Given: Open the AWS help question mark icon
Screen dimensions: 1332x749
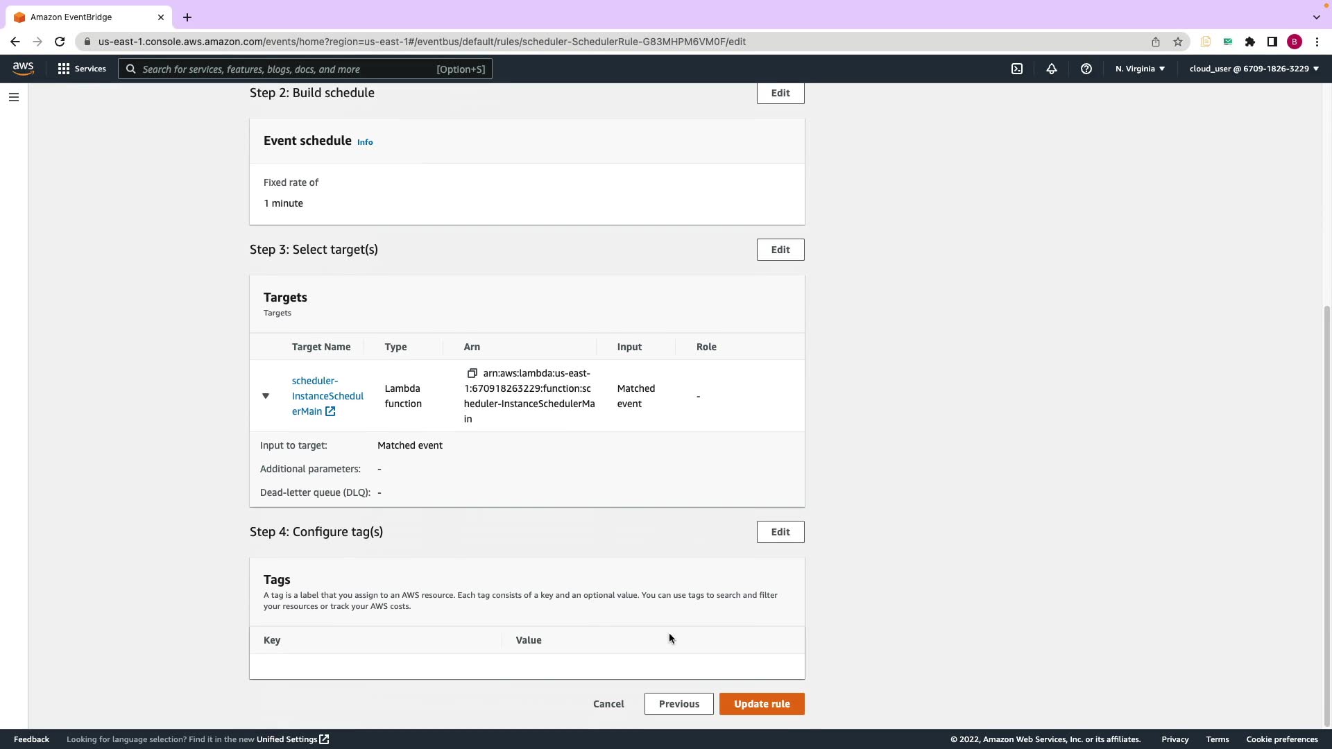Looking at the screenshot, I should pos(1086,69).
